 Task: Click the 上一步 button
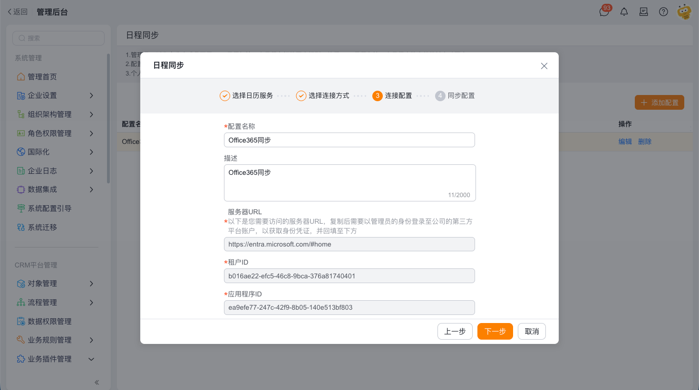click(455, 331)
